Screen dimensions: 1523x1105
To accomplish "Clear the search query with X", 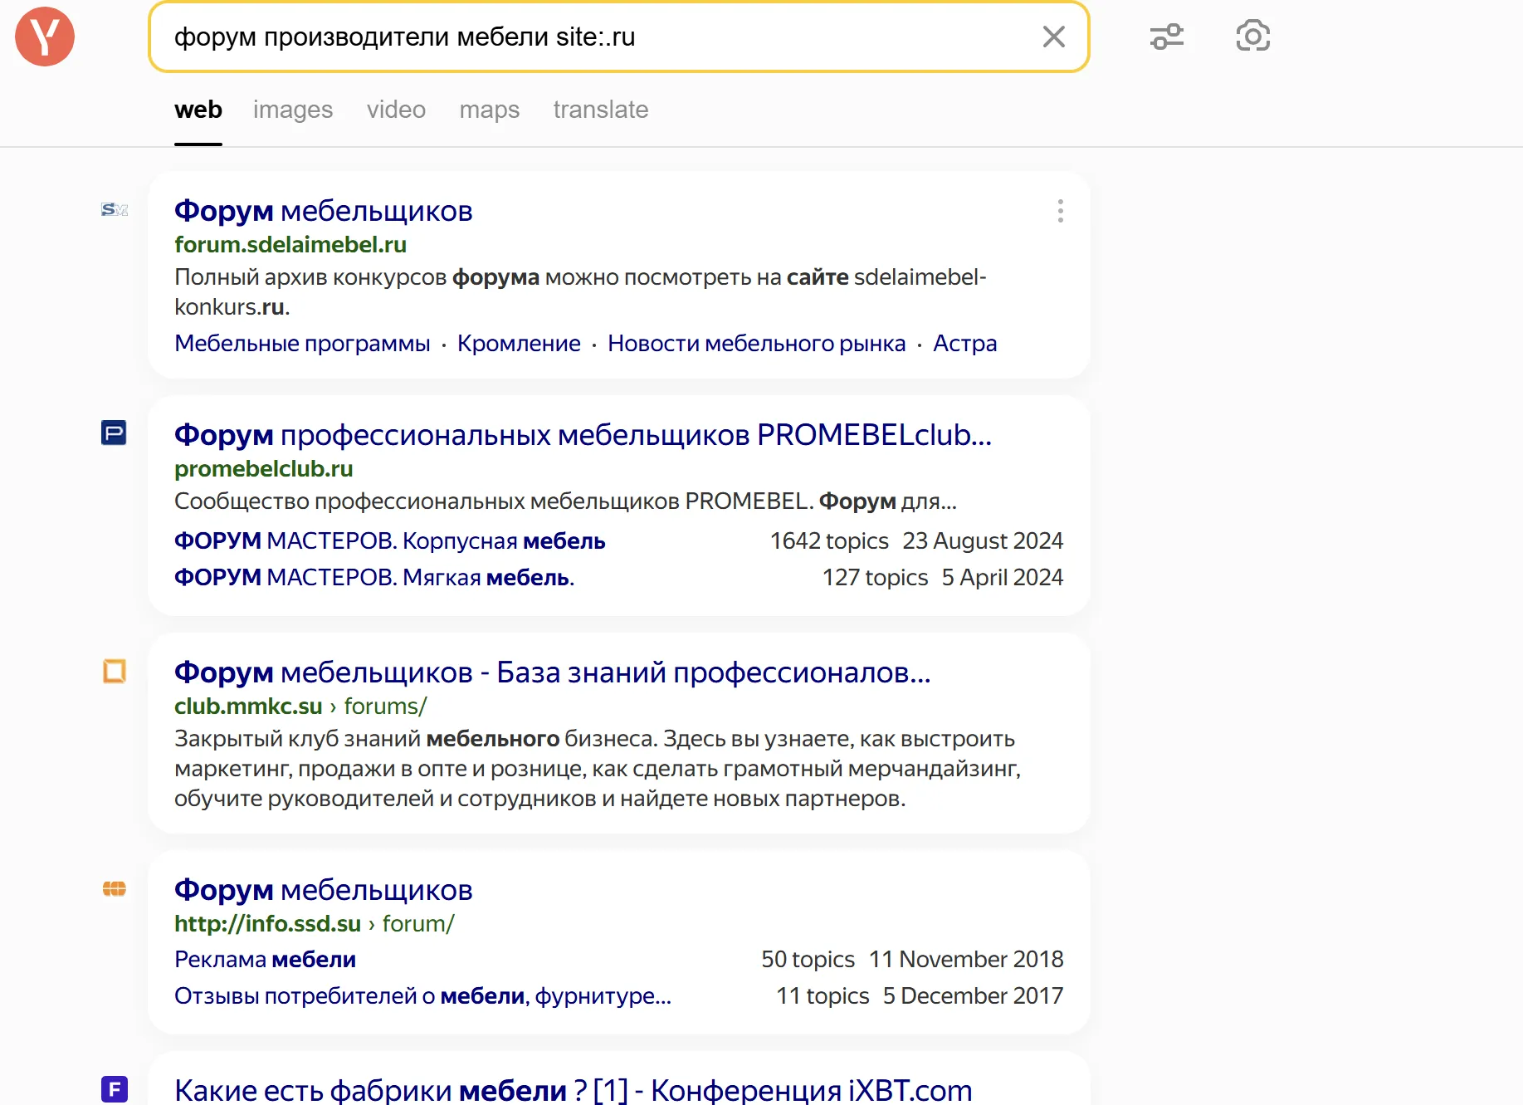I will pos(1053,37).
